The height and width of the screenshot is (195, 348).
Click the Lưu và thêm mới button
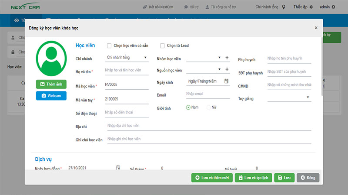click(x=211, y=178)
